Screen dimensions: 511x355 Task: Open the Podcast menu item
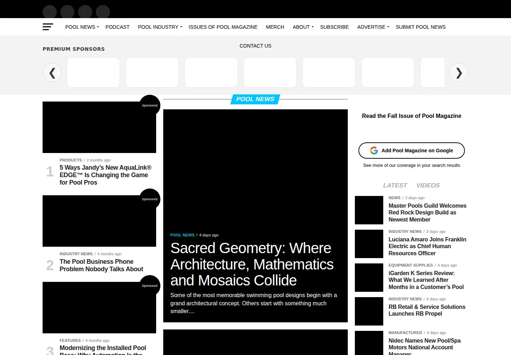[x=117, y=27]
